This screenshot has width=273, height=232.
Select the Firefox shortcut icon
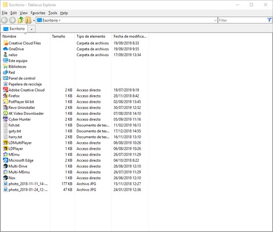coord(6,96)
